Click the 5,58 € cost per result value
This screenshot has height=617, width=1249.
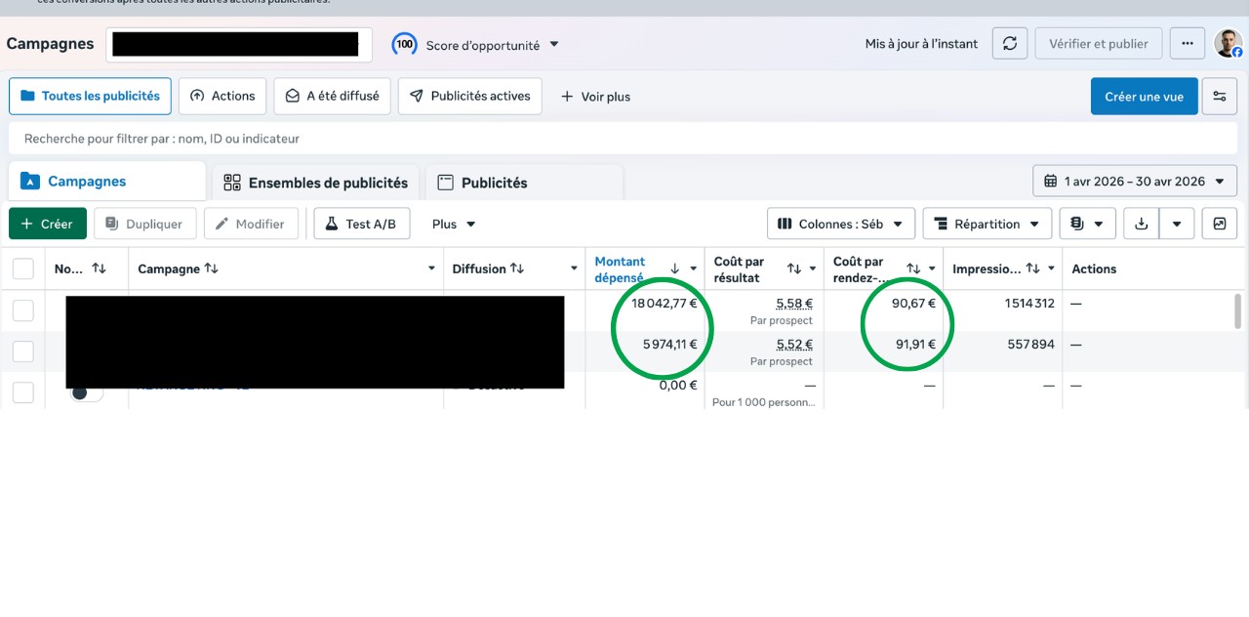click(794, 304)
